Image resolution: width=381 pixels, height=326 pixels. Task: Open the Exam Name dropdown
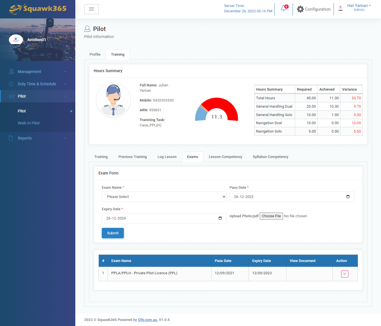click(x=164, y=197)
